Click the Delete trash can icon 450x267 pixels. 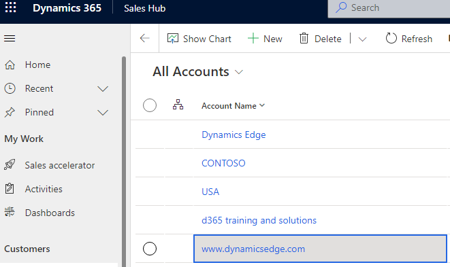click(x=304, y=39)
